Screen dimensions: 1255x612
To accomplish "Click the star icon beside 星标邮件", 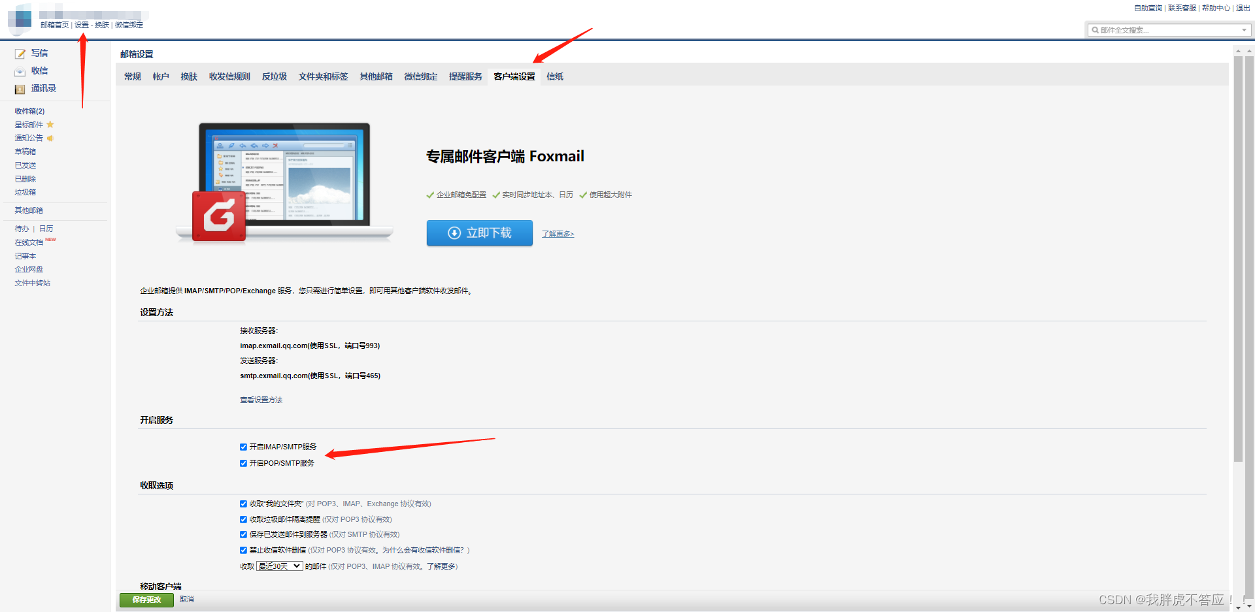I will (50, 125).
